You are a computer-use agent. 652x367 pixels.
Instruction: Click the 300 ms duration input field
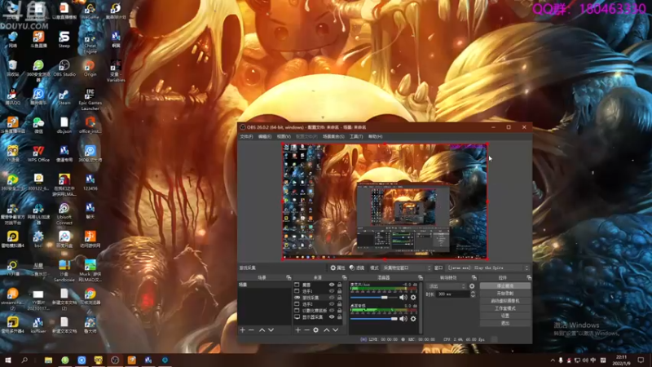453,294
